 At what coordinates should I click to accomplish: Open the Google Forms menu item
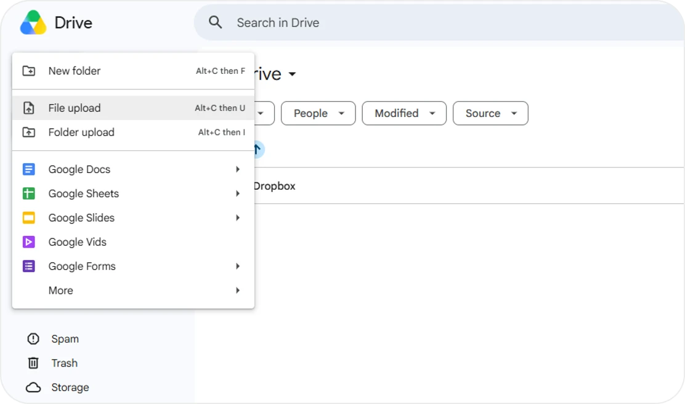(x=133, y=266)
